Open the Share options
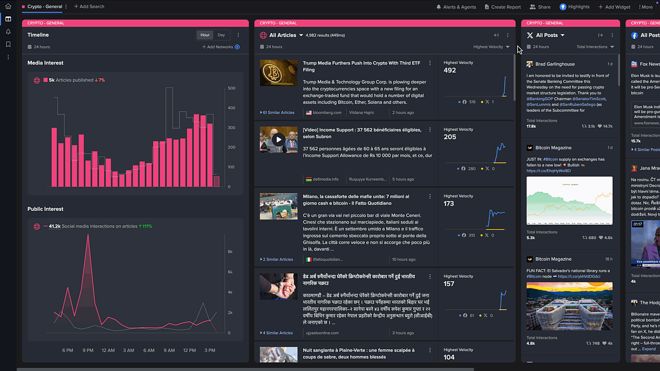660x371 pixels. (x=540, y=7)
